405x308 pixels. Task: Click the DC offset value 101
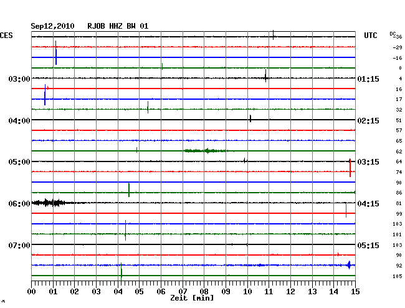click(x=398, y=234)
